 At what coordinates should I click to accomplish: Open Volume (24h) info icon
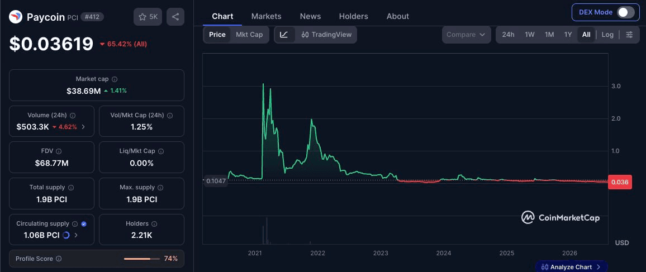[x=73, y=115]
